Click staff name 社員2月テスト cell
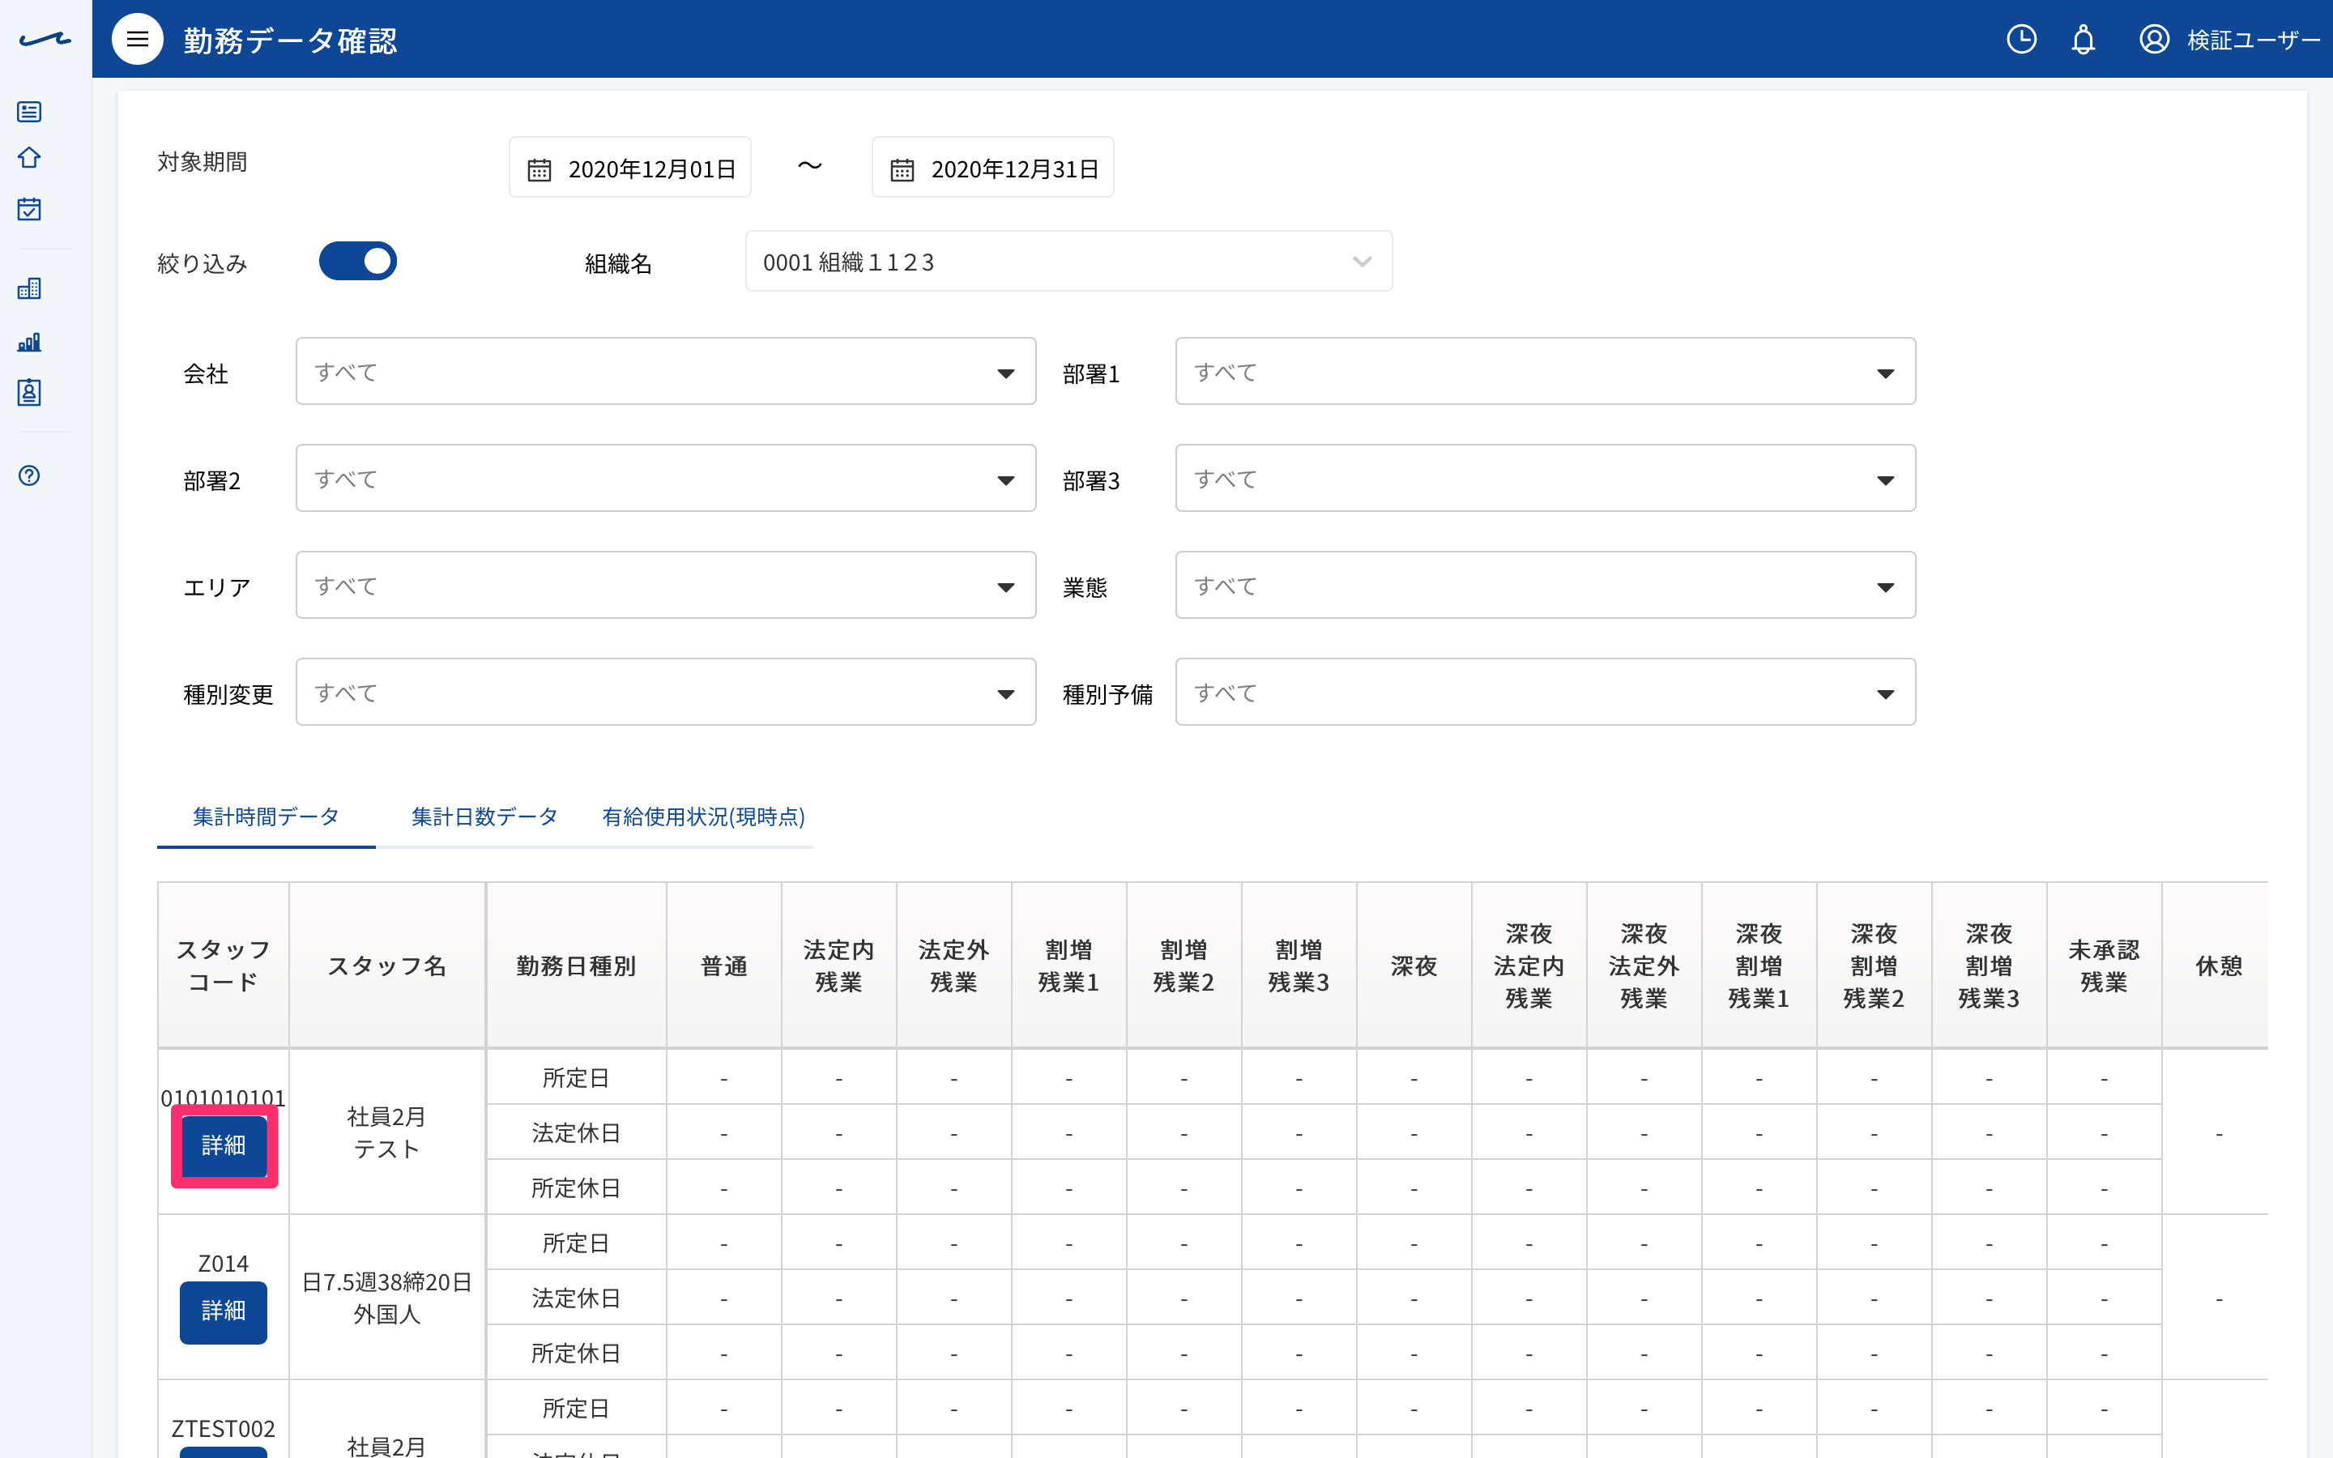This screenshot has width=2333, height=1458. pos(386,1133)
